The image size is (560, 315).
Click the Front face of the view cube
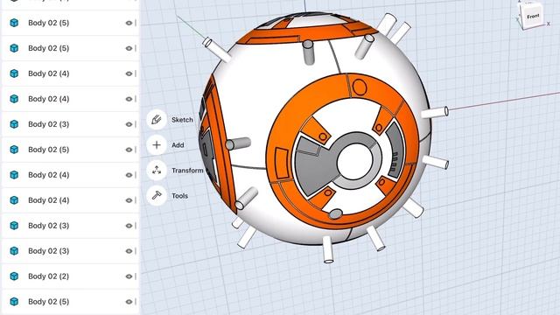click(533, 16)
